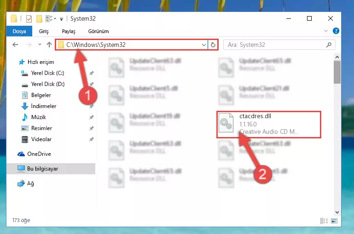Click the Properties quick access icon
354x234 pixels.
pyautogui.click(x=29, y=19)
